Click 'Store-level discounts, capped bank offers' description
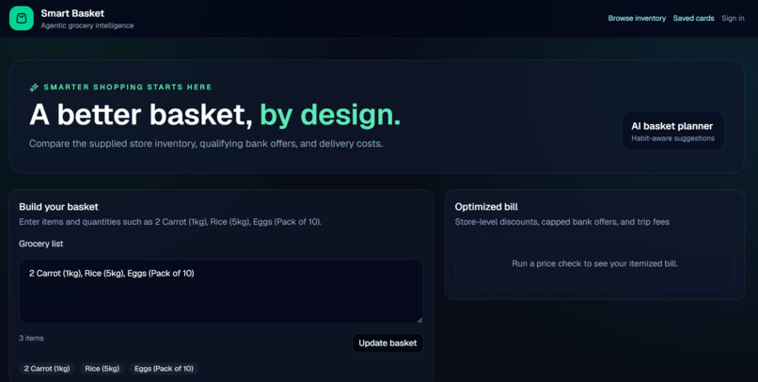 coord(562,222)
